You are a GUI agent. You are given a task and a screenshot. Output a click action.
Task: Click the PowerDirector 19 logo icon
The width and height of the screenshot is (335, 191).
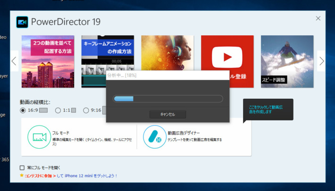coord(22,22)
